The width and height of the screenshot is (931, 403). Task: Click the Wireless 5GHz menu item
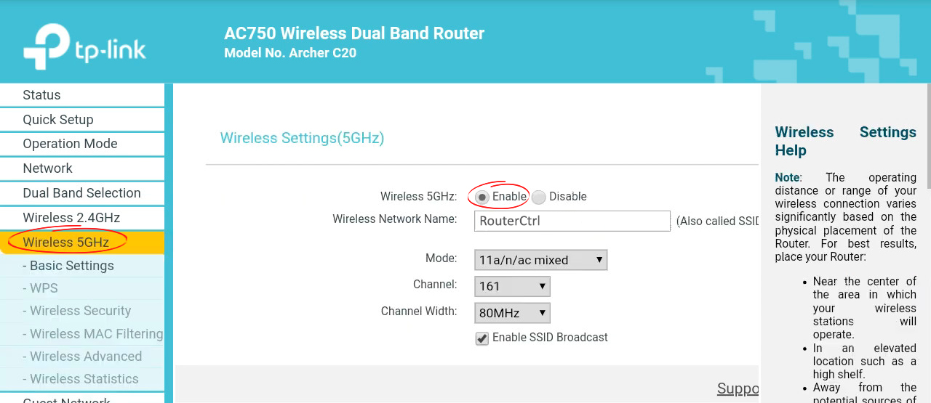66,242
